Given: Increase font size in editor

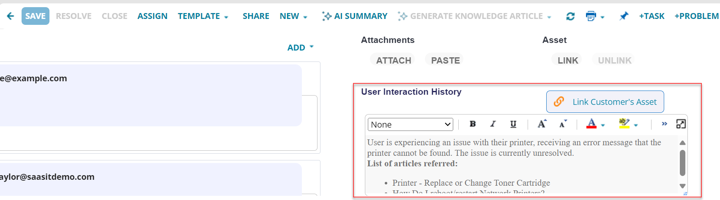Looking at the screenshot, I should pos(542,124).
